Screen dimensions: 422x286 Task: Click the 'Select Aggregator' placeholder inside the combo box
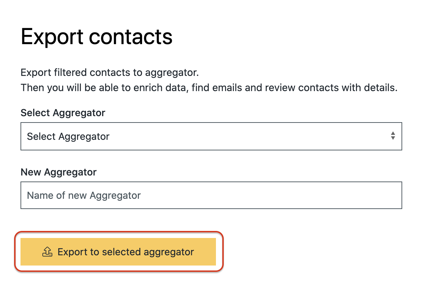tap(68, 136)
